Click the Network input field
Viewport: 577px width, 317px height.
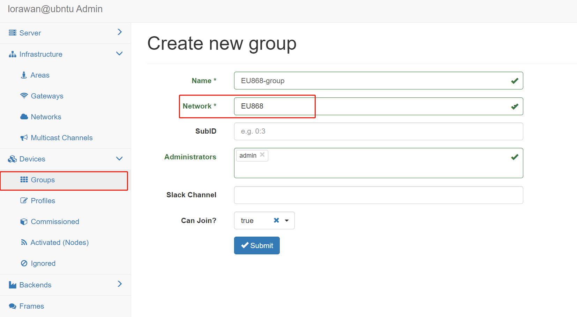coord(379,106)
